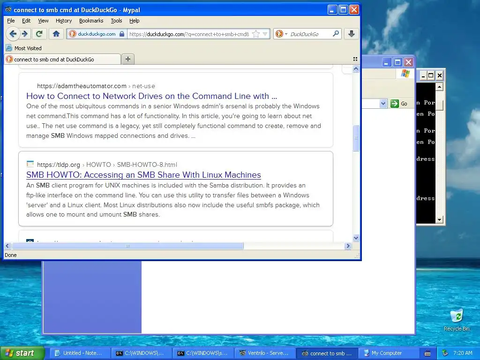Click the Go button in My Computer window
Image resolution: width=480 pixels, height=360 pixels.
click(399, 104)
